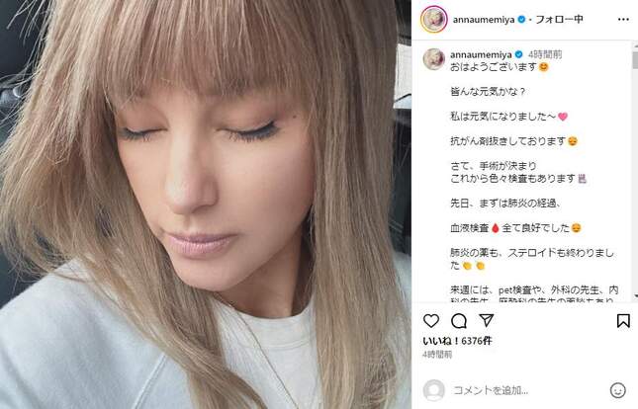Viewport: 638px width, 409px height.
Task: Like the post with heart icon
Action: pyautogui.click(x=431, y=321)
